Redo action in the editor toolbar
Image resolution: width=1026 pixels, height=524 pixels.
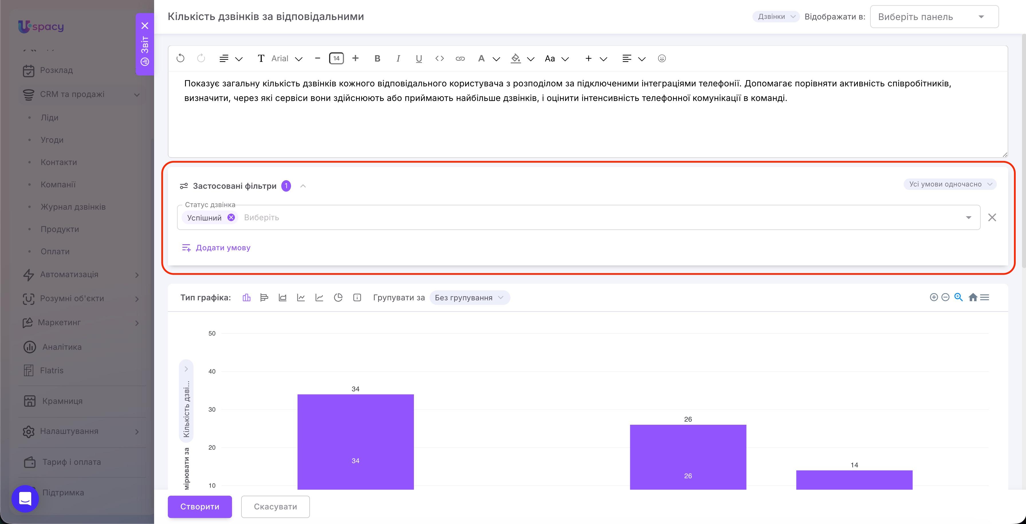[x=201, y=58]
